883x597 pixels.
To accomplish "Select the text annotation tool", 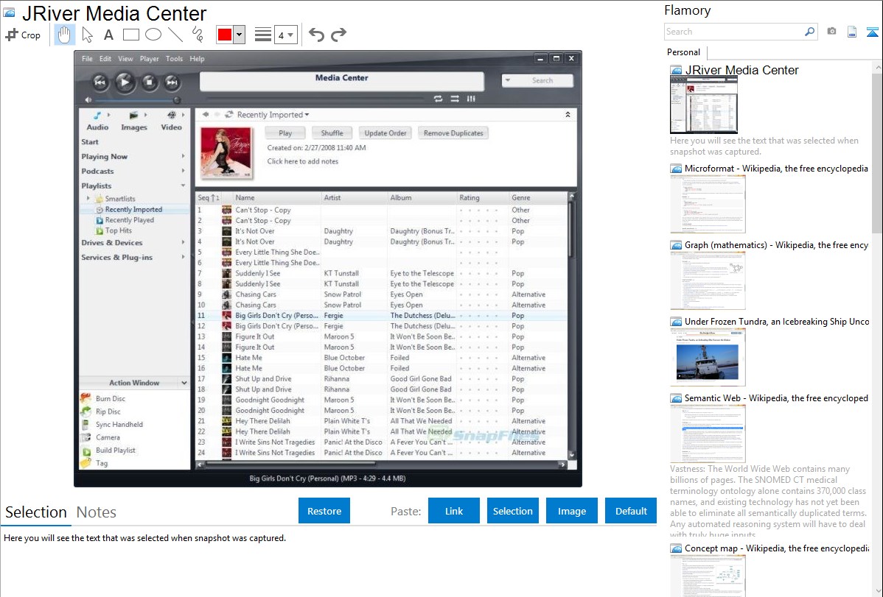I will [x=108, y=35].
